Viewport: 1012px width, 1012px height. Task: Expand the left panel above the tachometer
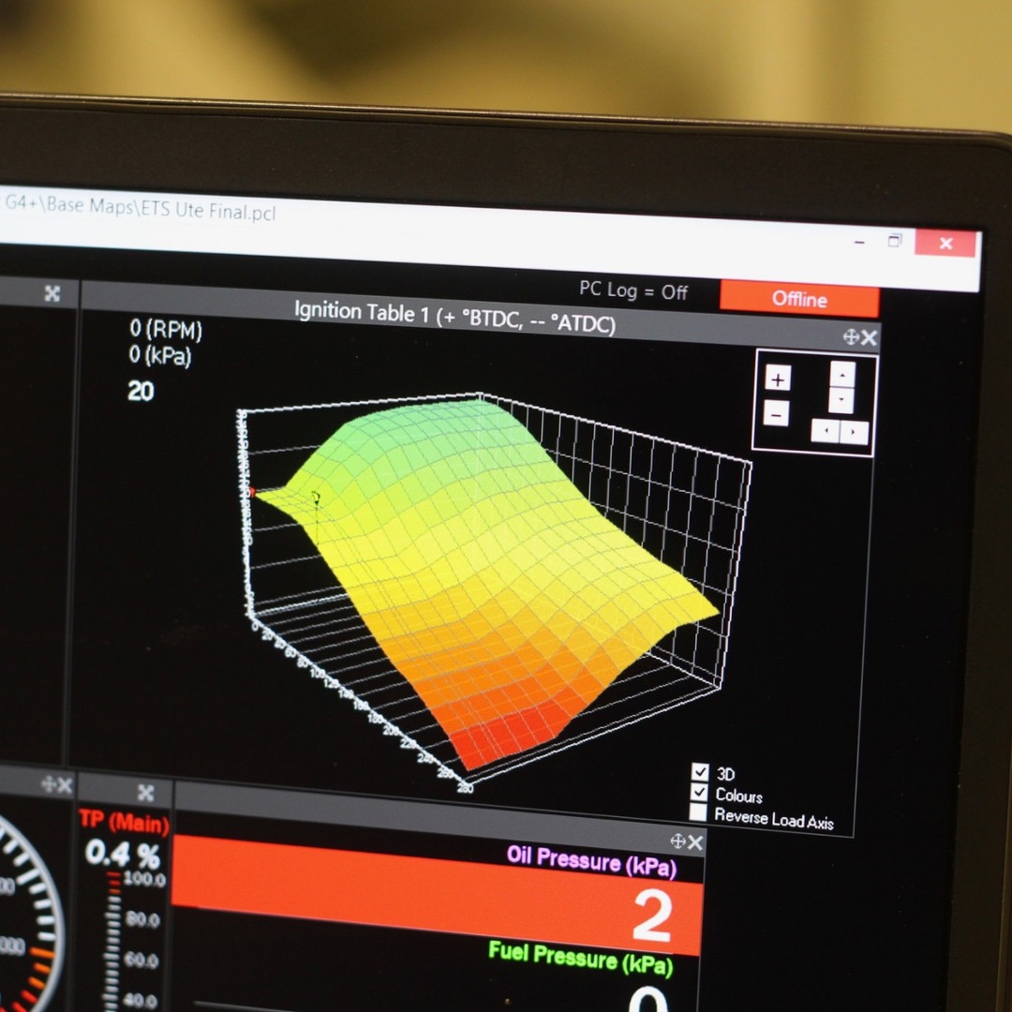[x=52, y=293]
